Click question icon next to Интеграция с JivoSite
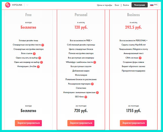The height and width of the screenshot is (132, 163). [x=38, y=67]
